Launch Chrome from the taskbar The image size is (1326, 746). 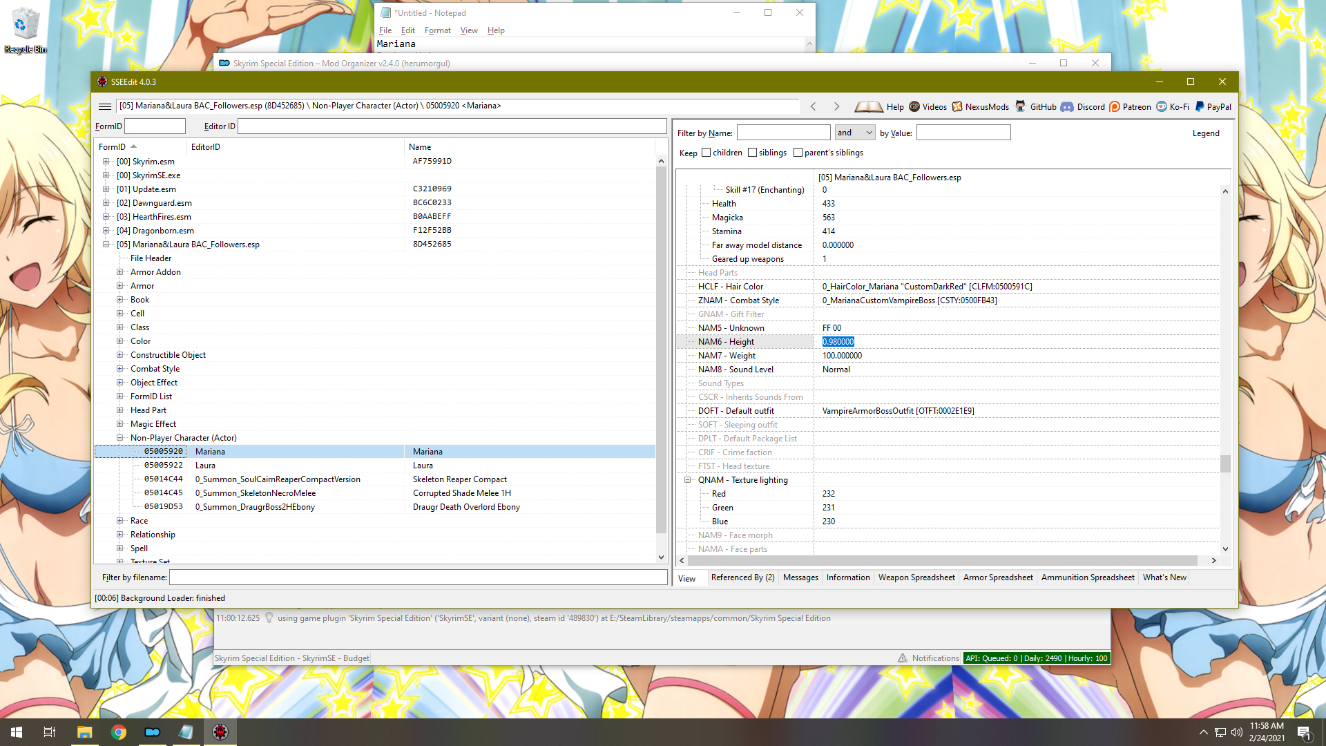tap(119, 732)
